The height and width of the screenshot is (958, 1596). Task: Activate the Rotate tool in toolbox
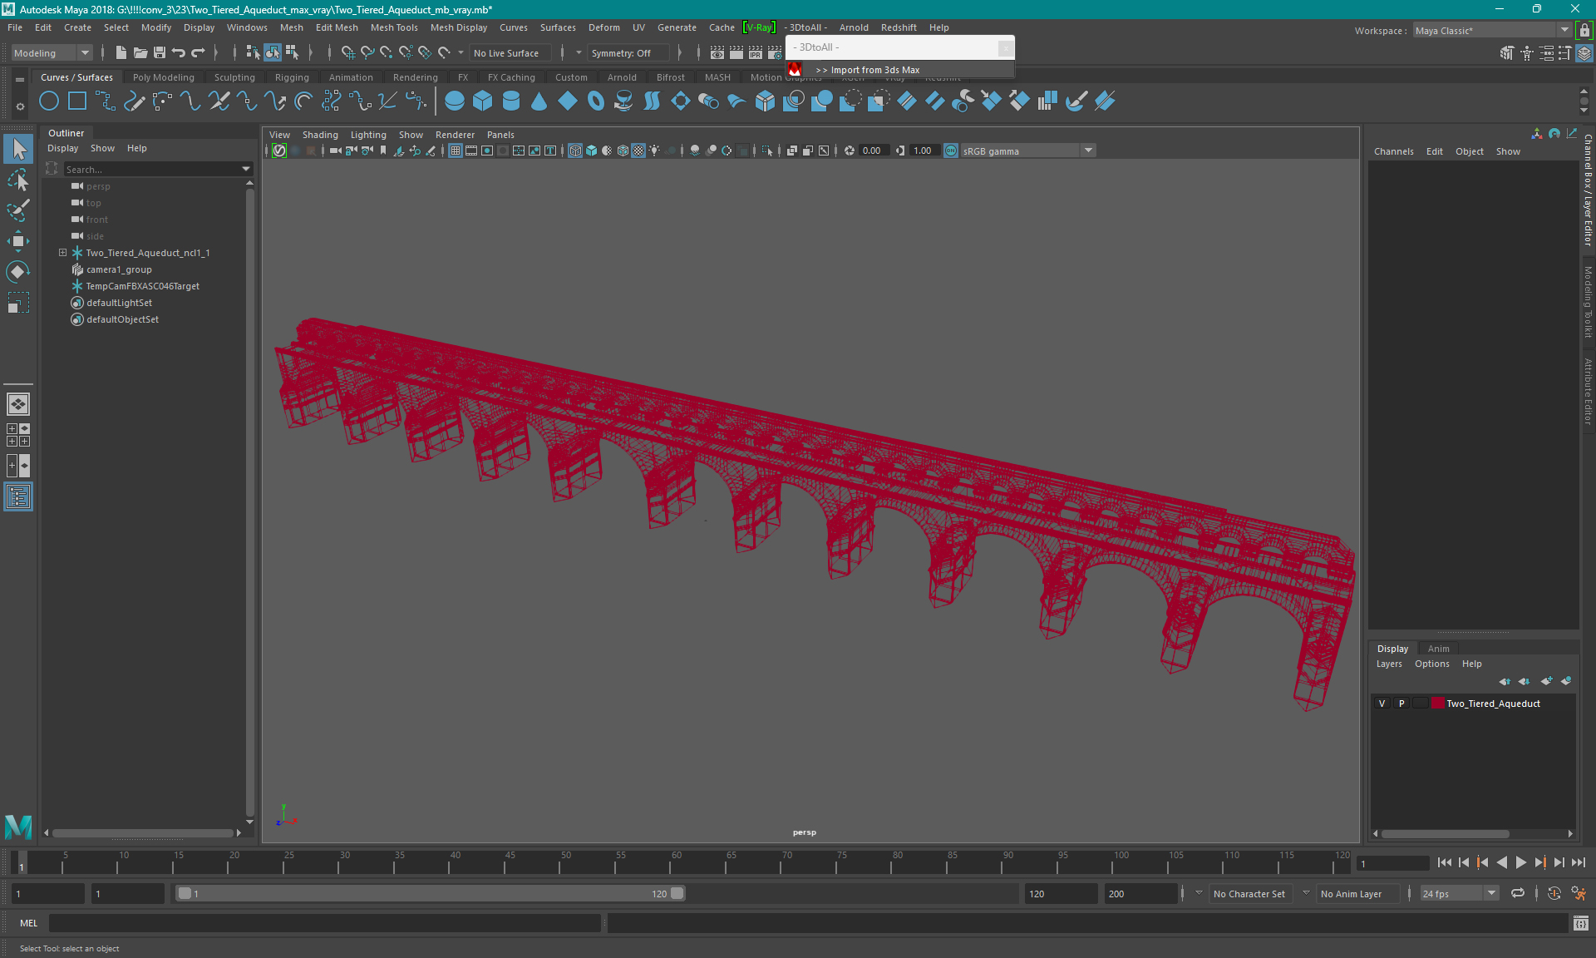[18, 272]
